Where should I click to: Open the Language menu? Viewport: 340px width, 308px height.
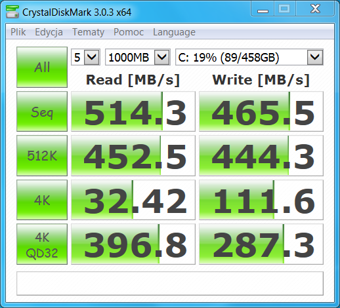tap(174, 32)
